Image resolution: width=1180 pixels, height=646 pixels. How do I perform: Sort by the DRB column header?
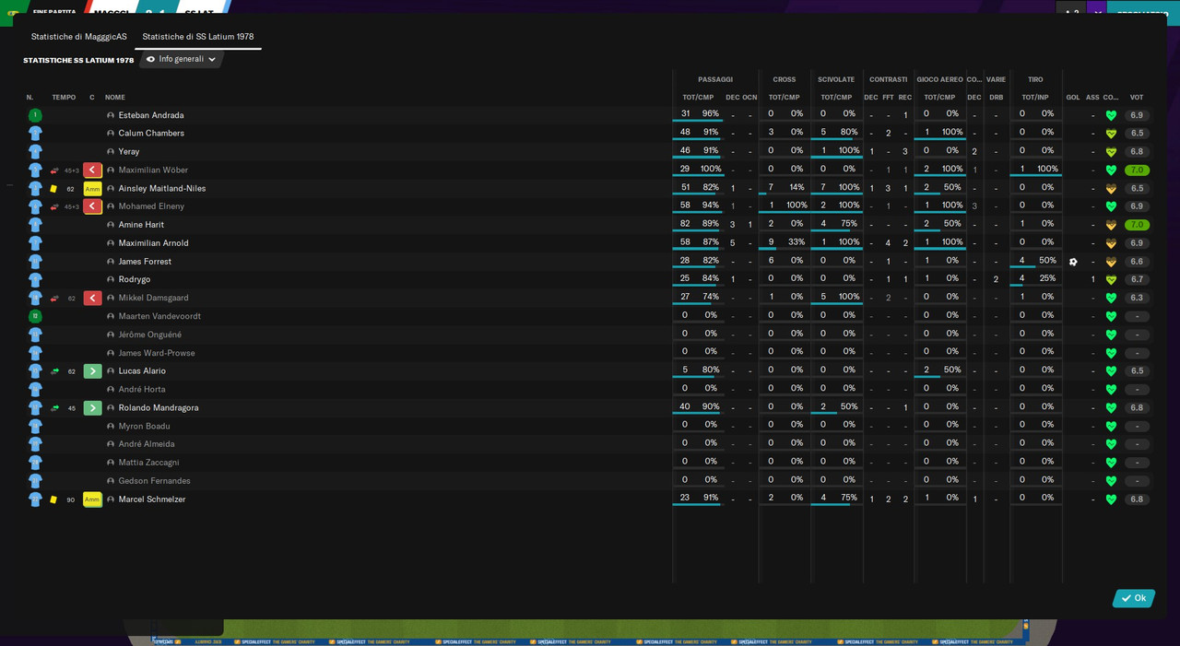[x=997, y=98]
